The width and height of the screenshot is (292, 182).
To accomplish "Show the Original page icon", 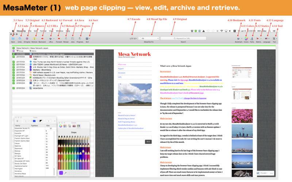I will (x=27, y=39).
